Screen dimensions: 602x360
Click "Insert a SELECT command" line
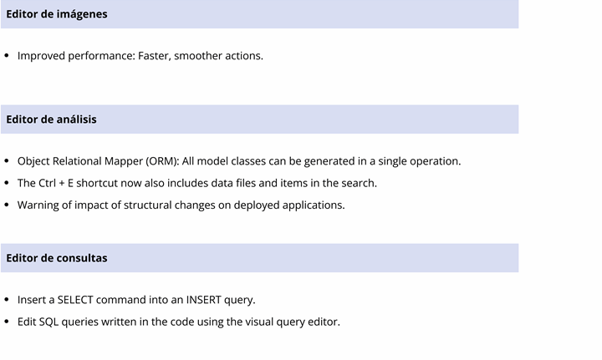(136, 300)
